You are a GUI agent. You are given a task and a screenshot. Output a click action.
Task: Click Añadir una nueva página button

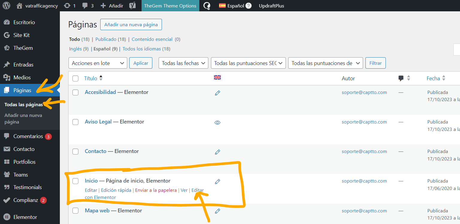pyautogui.click(x=131, y=25)
